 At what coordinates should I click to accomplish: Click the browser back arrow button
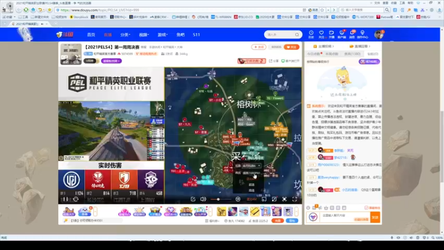[x=19, y=10]
